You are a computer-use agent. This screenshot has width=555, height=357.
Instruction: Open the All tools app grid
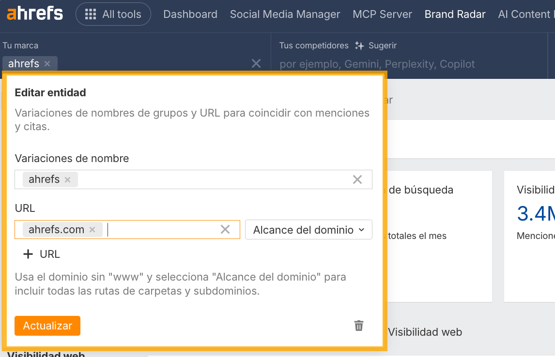pyautogui.click(x=113, y=14)
